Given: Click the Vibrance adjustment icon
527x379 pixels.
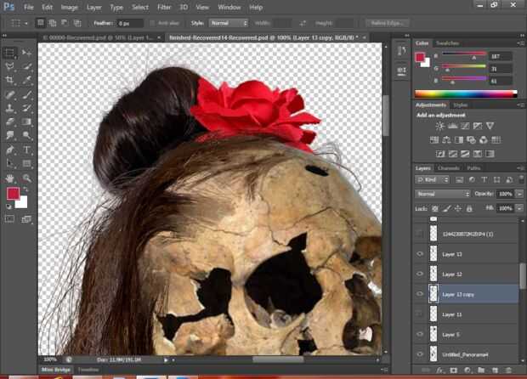Looking at the screenshot, I should click(490, 126).
